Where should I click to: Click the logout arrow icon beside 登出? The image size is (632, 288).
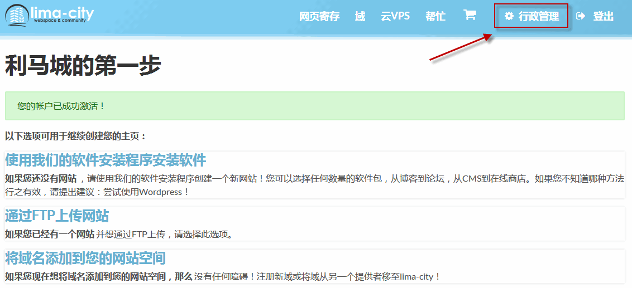click(581, 16)
